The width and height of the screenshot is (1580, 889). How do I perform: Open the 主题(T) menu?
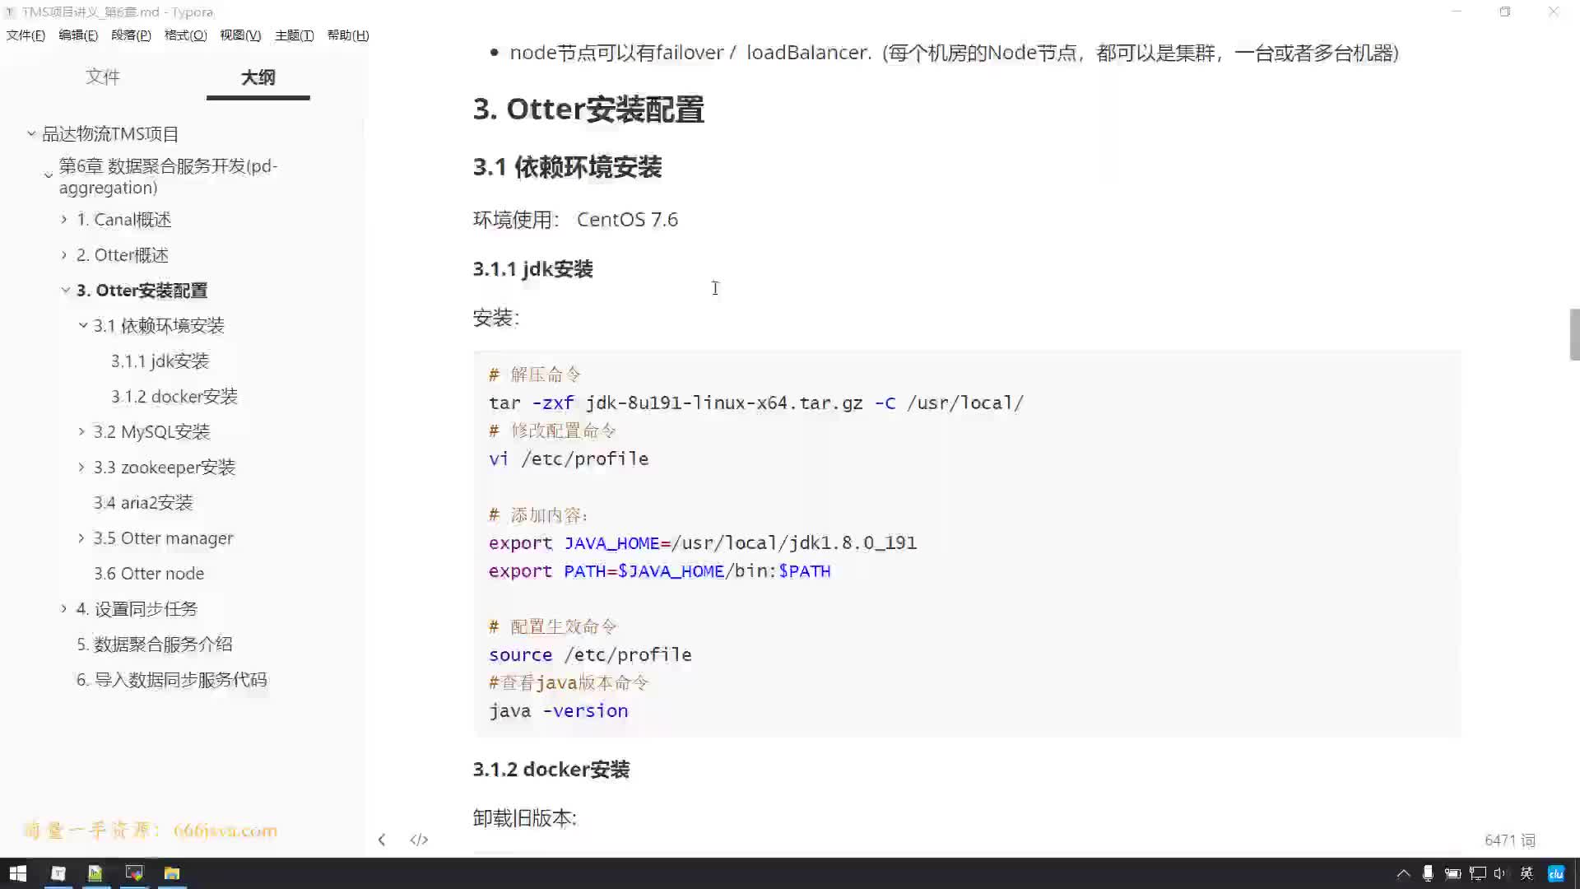[x=294, y=35]
